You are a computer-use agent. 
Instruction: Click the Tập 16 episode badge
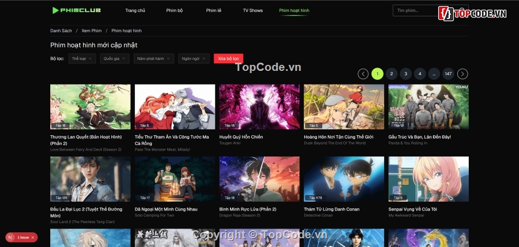(229, 125)
